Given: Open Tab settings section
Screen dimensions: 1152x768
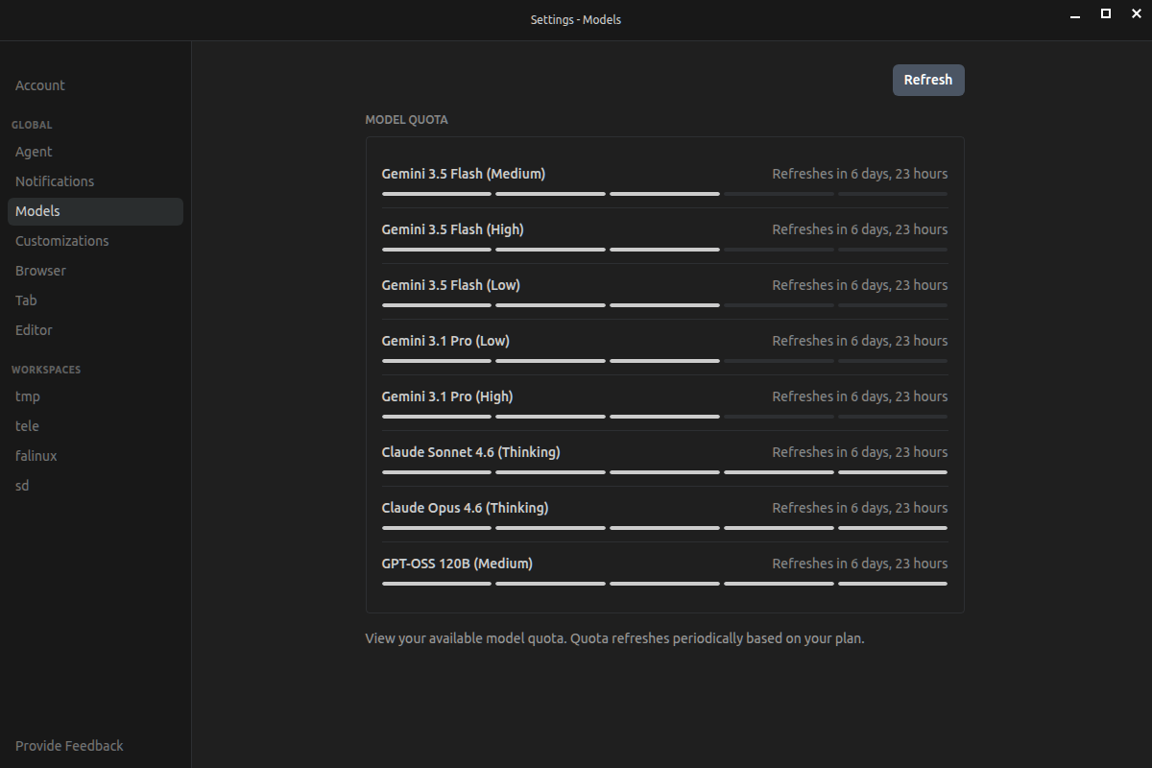Looking at the screenshot, I should tap(26, 300).
